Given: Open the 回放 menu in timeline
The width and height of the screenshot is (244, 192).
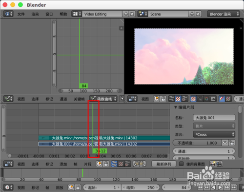Looking at the screenshot, I should point(60,188).
